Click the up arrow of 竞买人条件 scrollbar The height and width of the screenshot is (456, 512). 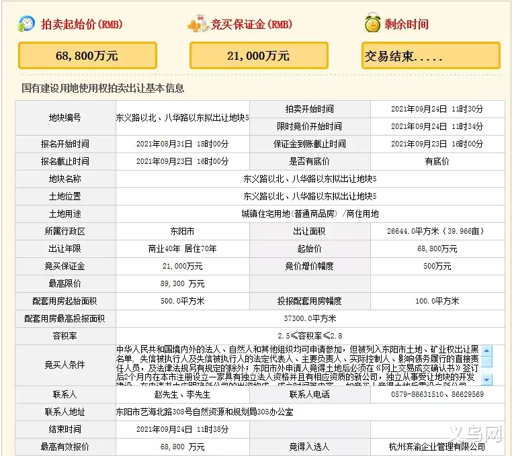486,351
